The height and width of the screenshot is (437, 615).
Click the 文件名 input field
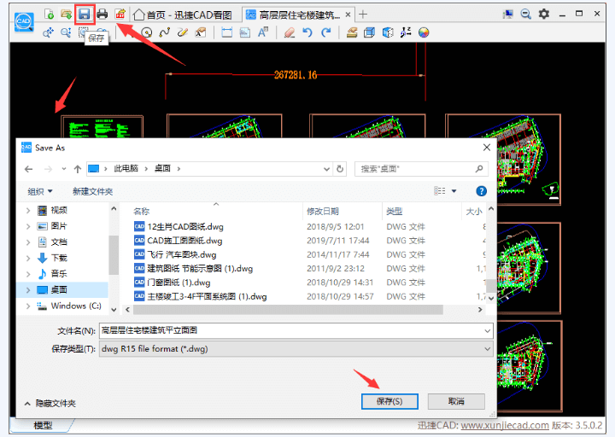click(x=296, y=331)
